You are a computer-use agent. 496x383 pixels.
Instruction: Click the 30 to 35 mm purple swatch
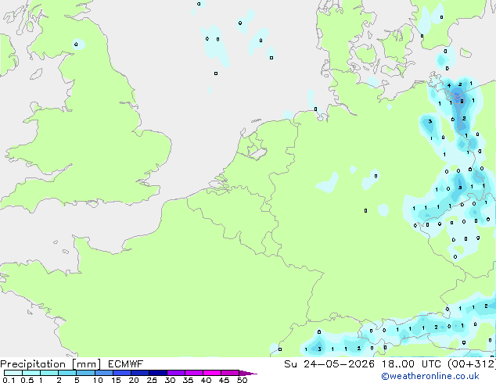pos(176,373)
